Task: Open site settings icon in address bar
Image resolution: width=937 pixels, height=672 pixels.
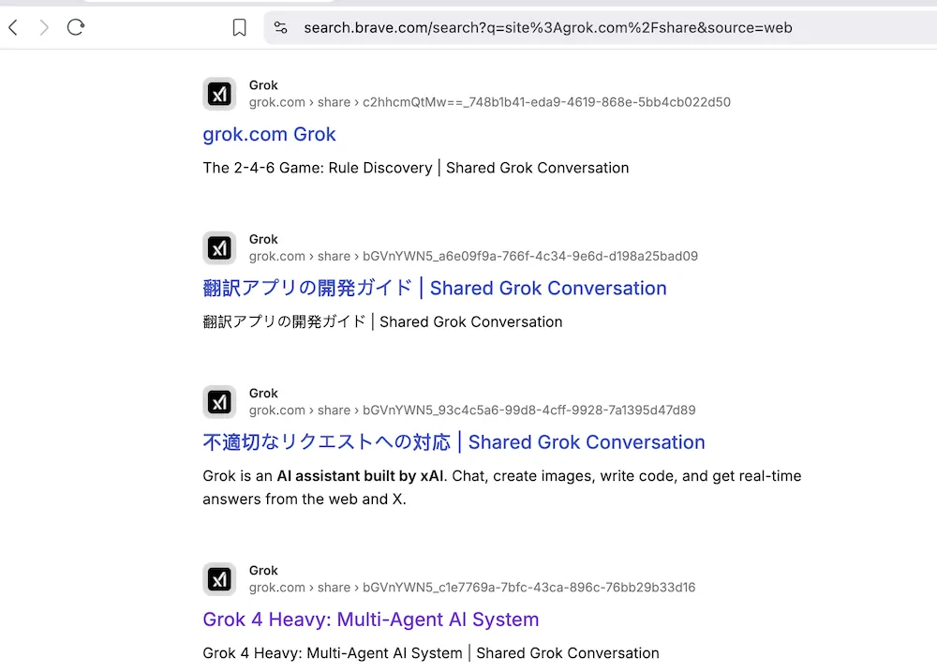Action: 280,27
